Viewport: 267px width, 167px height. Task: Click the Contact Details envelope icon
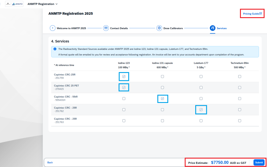(106, 28)
